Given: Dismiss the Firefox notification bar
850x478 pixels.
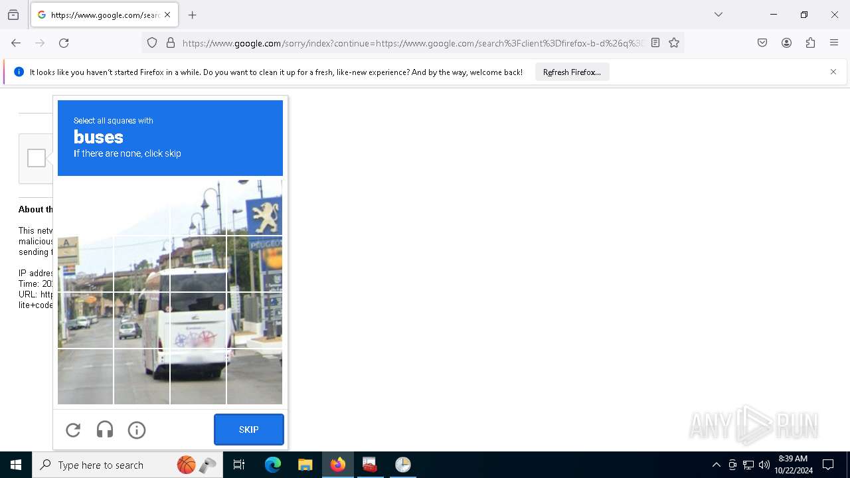Looking at the screenshot, I should 833,72.
